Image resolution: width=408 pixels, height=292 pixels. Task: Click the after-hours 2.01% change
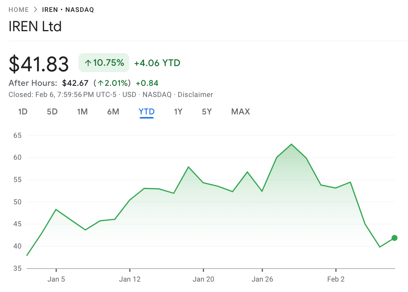point(112,83)
